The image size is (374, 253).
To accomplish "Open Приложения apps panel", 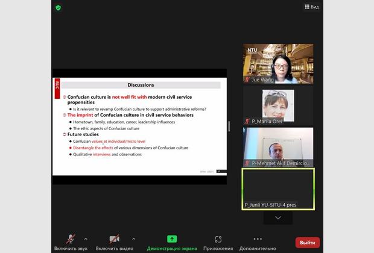I will pos(218,243).
